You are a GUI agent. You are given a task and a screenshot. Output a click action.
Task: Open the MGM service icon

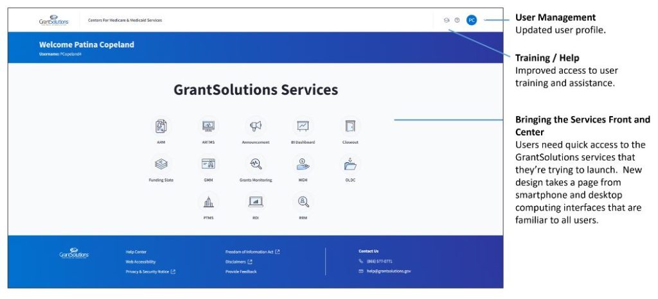point(303,164)
